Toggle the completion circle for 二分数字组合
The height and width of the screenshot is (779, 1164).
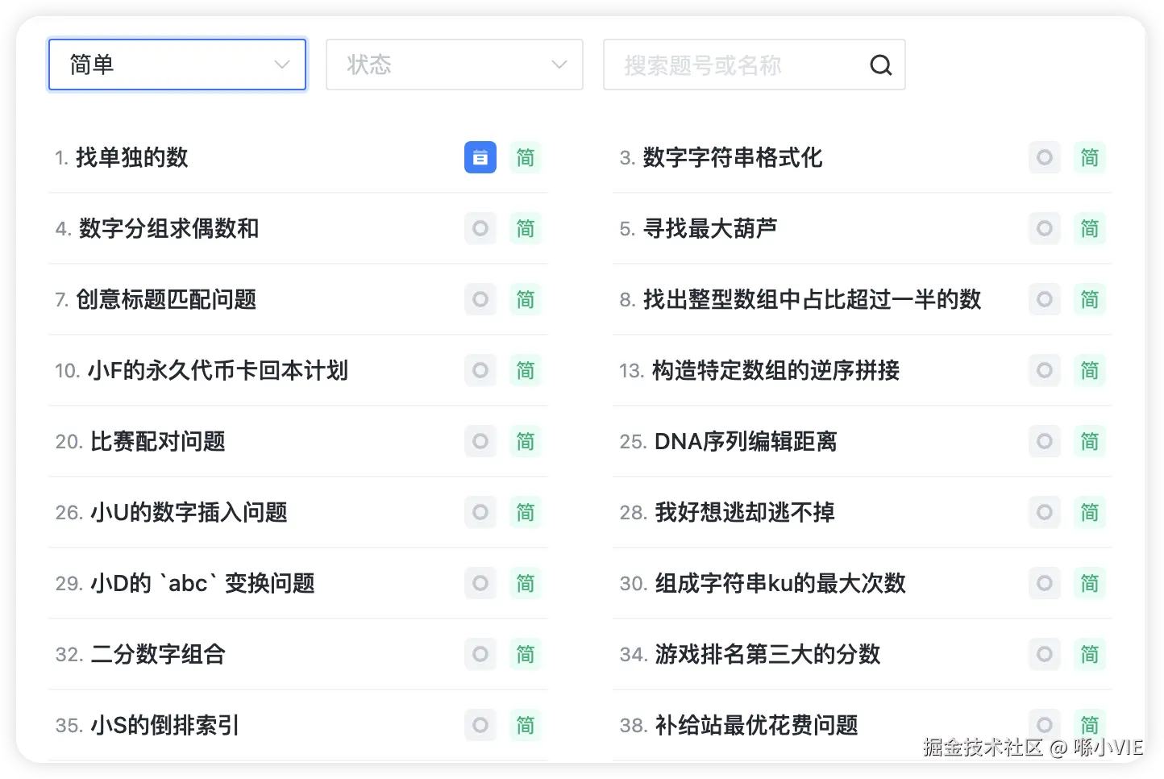pos(480,654)
